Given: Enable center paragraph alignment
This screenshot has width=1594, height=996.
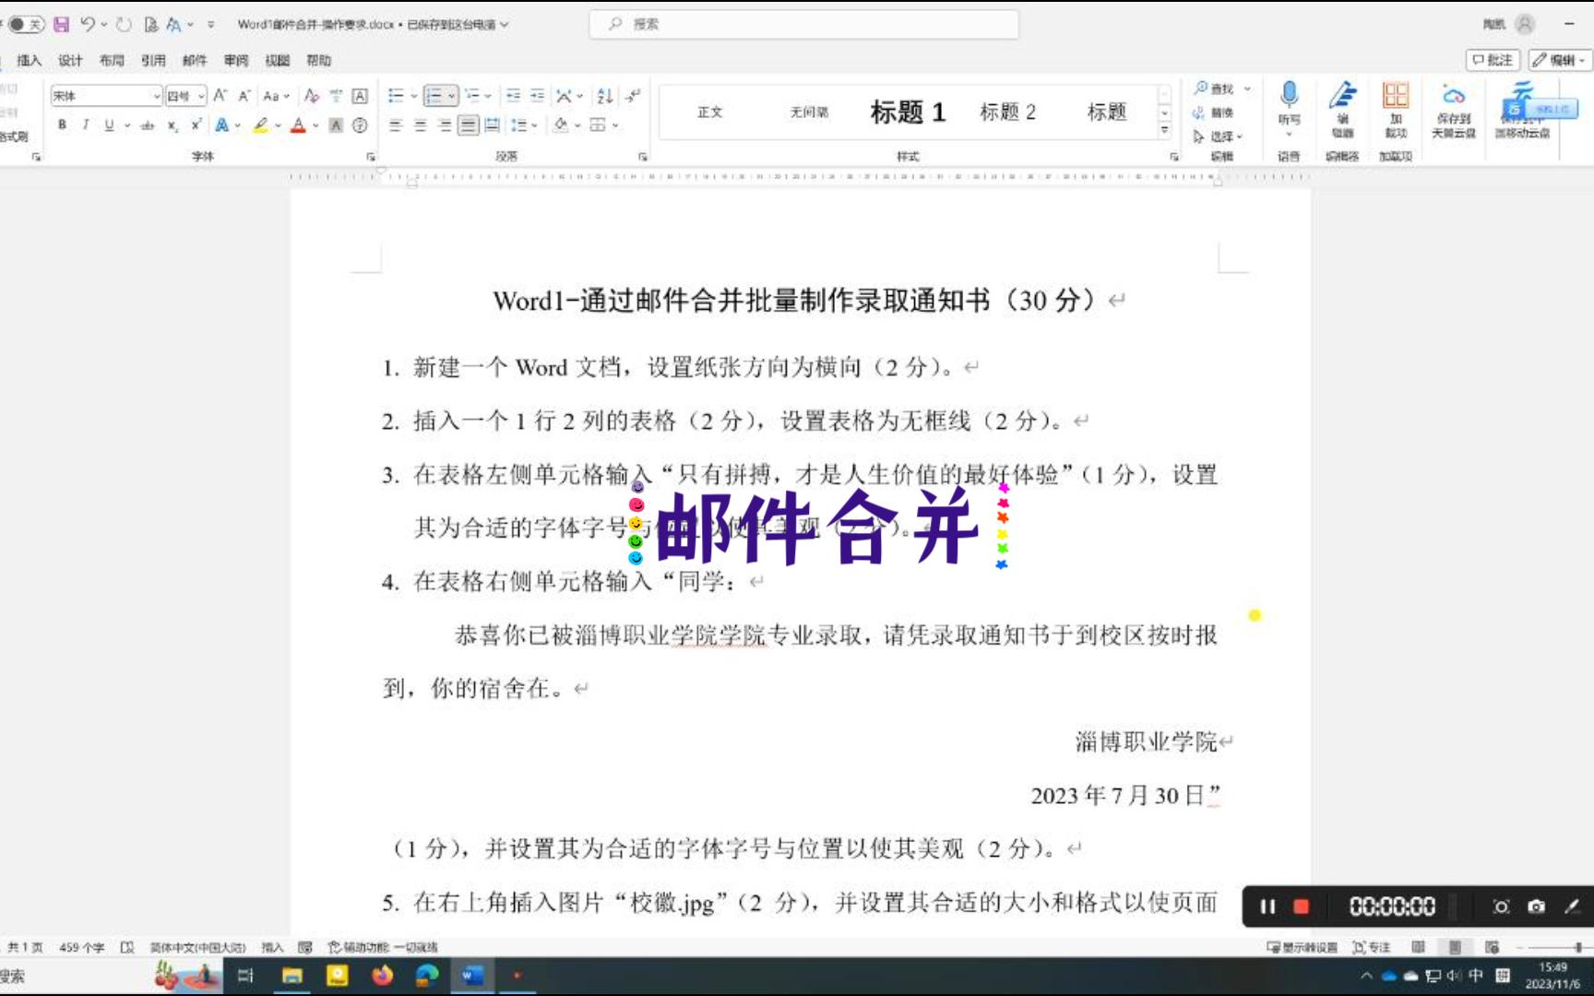Looking at the screenshot, I should coord(422,125).
